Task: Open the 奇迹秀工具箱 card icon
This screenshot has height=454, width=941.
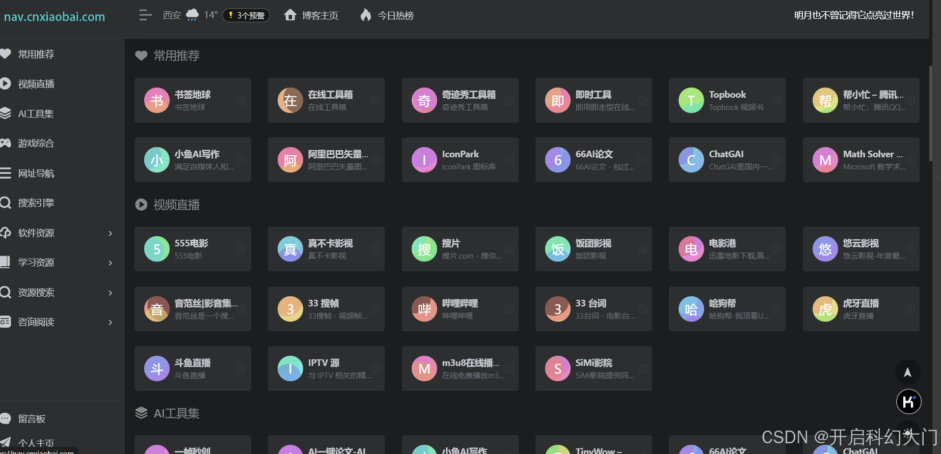Action: (424, 100)
